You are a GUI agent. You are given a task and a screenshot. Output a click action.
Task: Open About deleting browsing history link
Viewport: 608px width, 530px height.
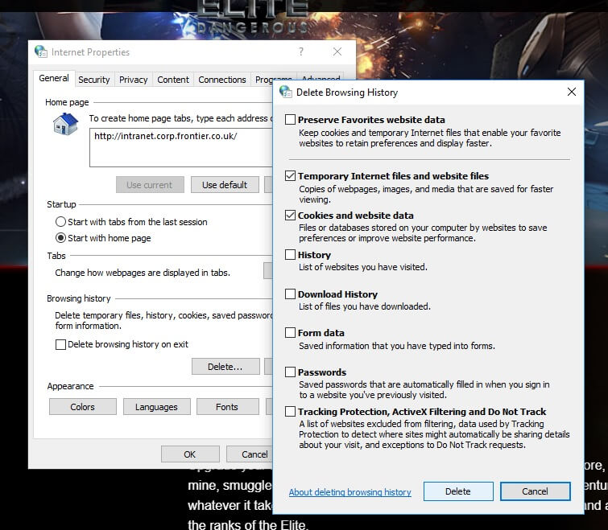pos(349,492)
